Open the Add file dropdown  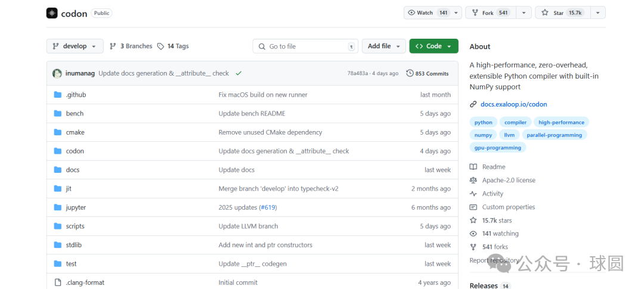tap(383, 46)
